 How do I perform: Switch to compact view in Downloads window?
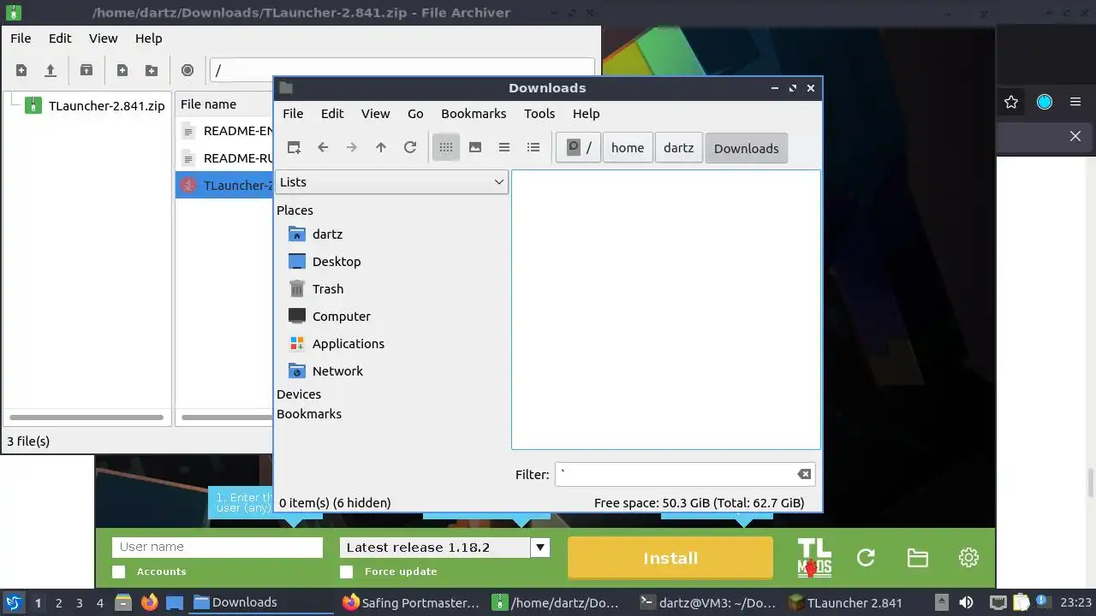pos(504,147)
